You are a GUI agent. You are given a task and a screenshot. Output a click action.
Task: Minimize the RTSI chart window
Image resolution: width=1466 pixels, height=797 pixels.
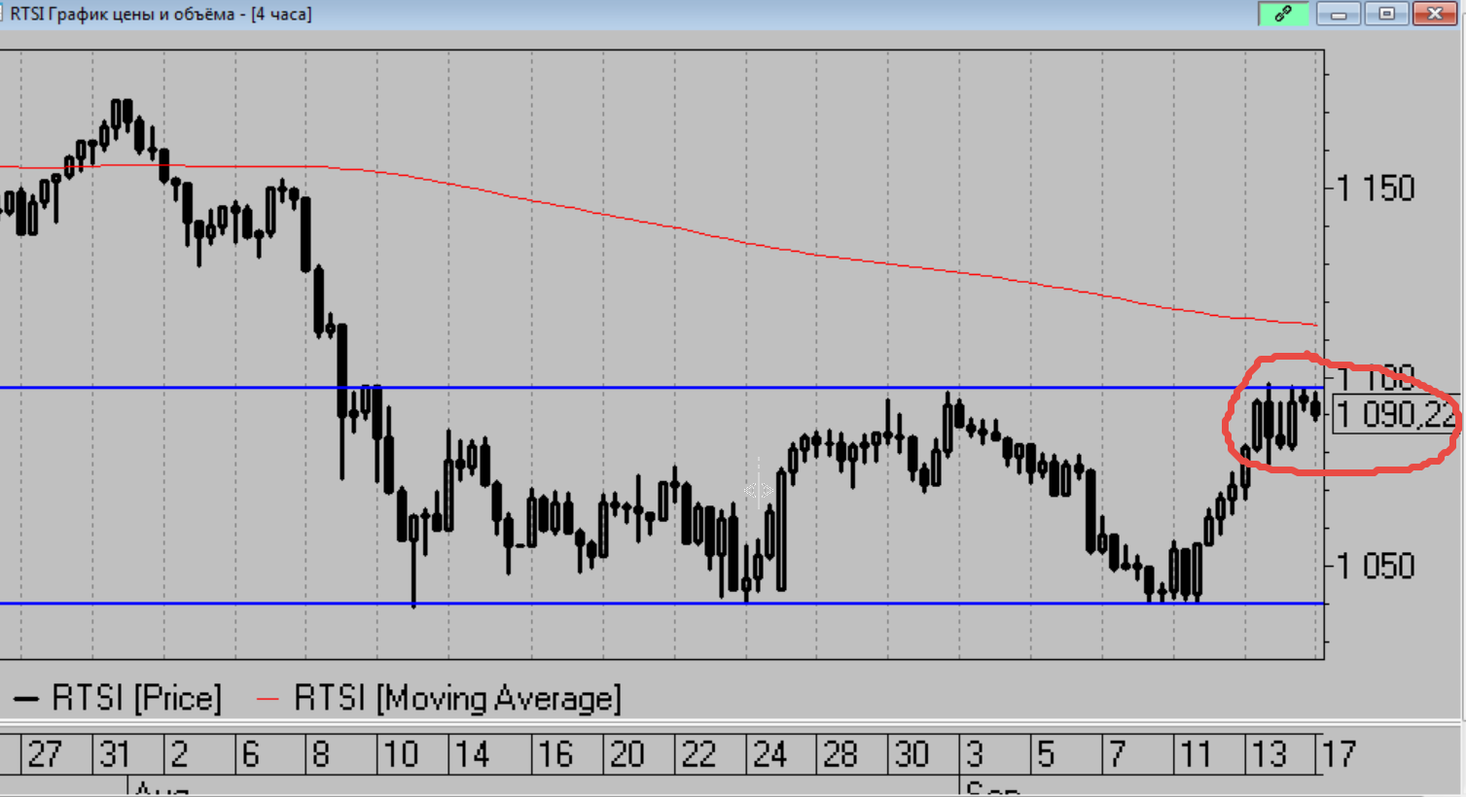pyautogui.click(x=1339, y=14)
